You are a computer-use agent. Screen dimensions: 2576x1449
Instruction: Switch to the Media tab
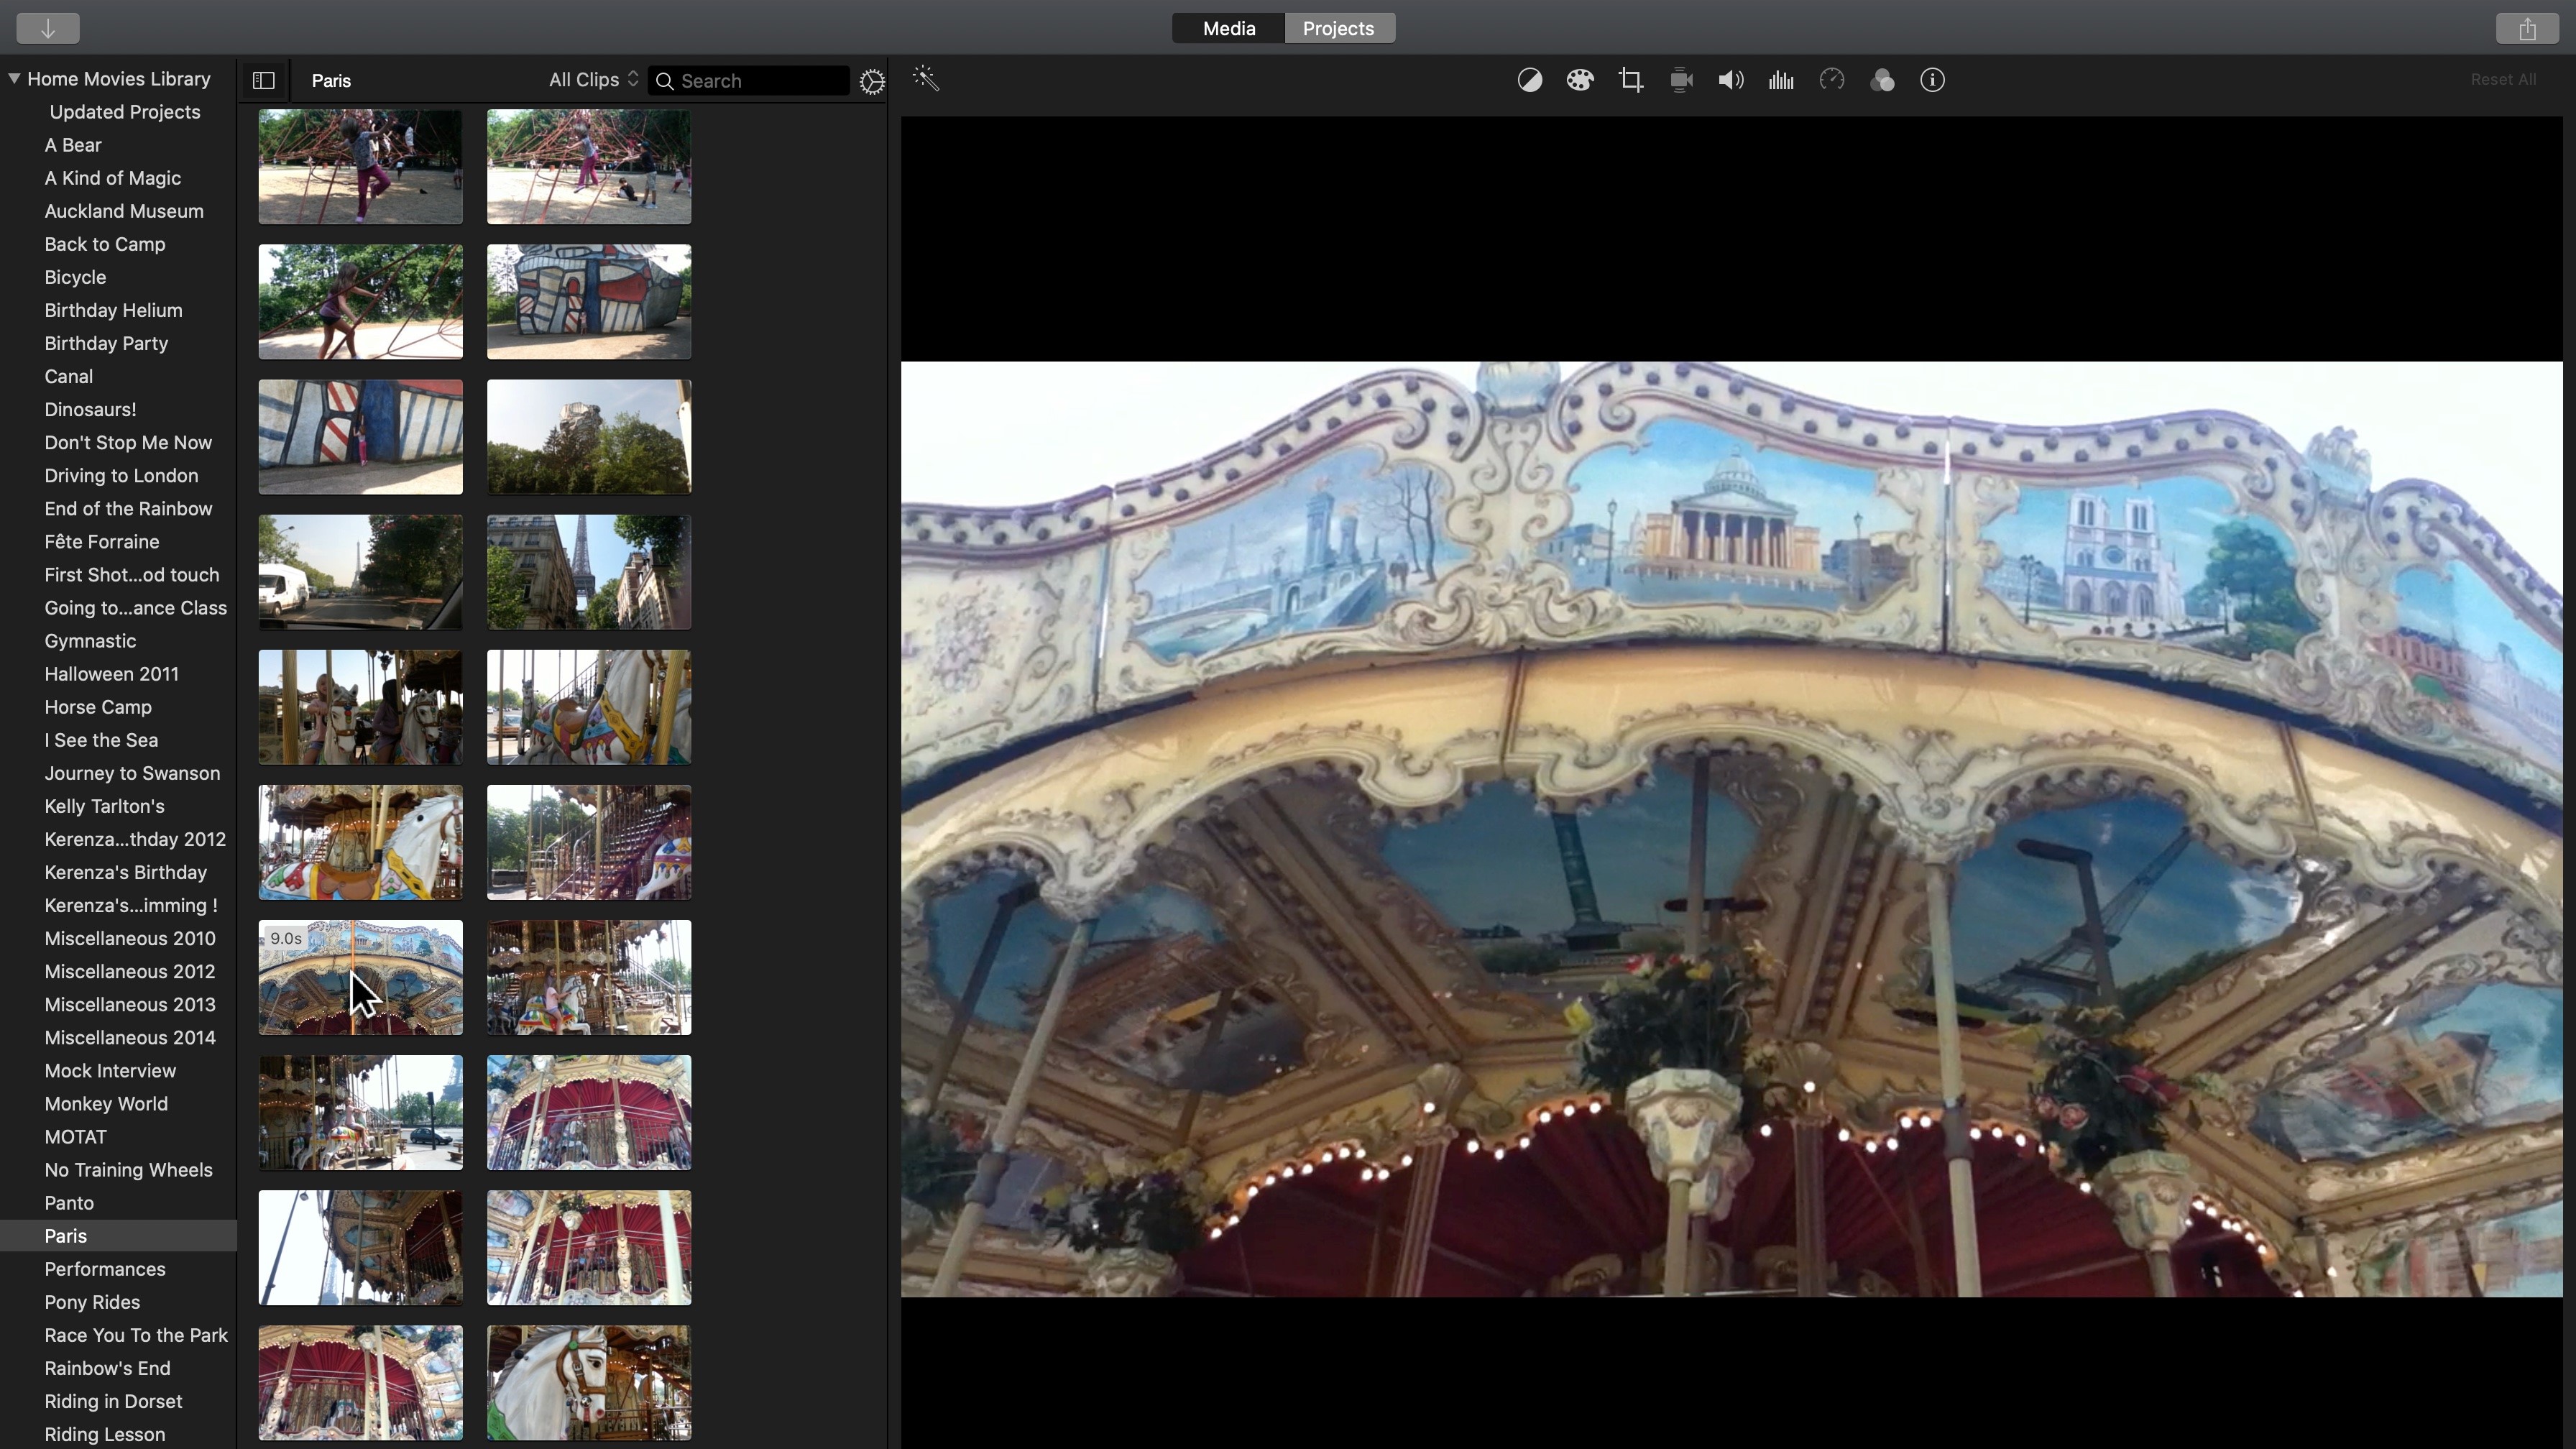1228,28
